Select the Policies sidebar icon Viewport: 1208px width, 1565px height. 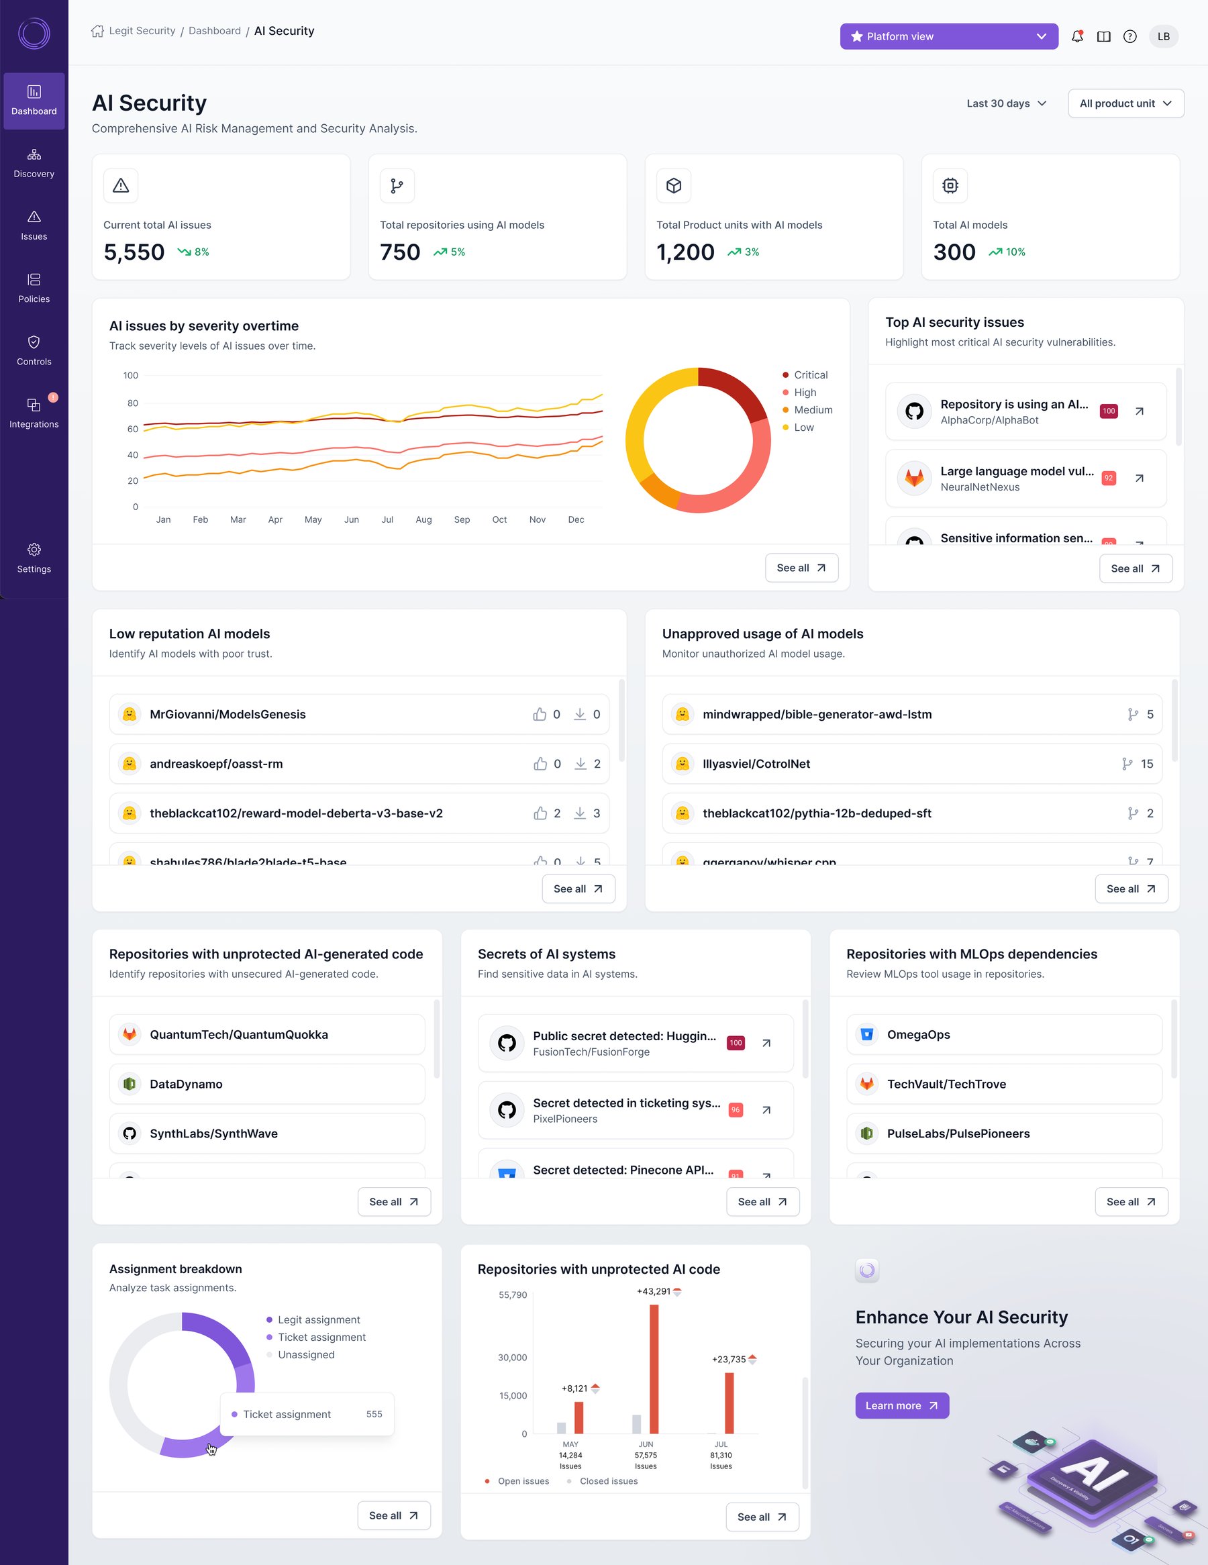click(x=34, y=287)
